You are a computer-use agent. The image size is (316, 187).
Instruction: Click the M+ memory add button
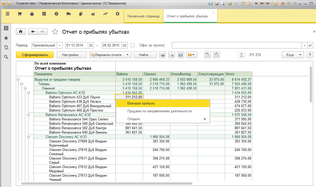pyautogui.click(x=262, y=4)
